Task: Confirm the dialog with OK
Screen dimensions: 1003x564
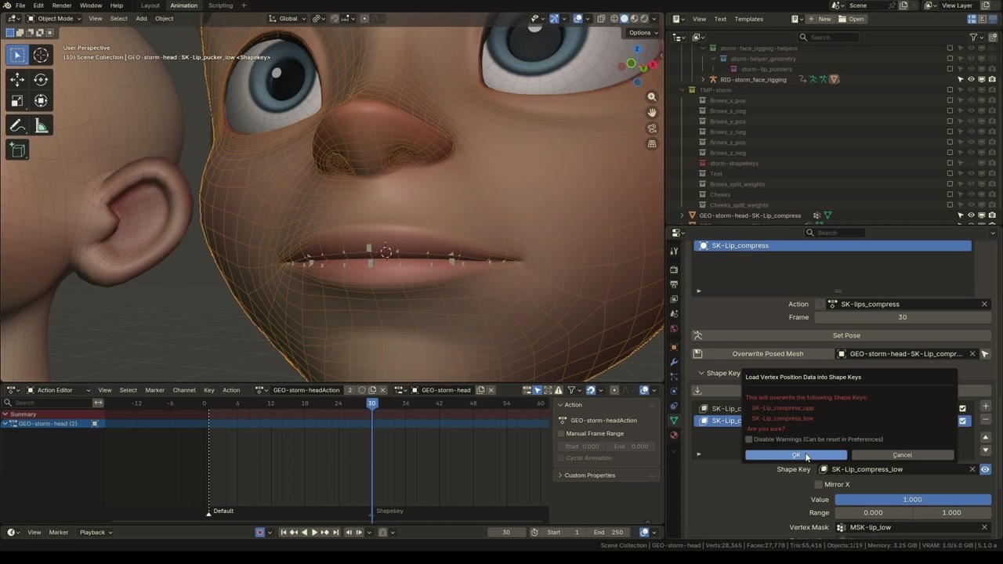Action: coord(795,455)
